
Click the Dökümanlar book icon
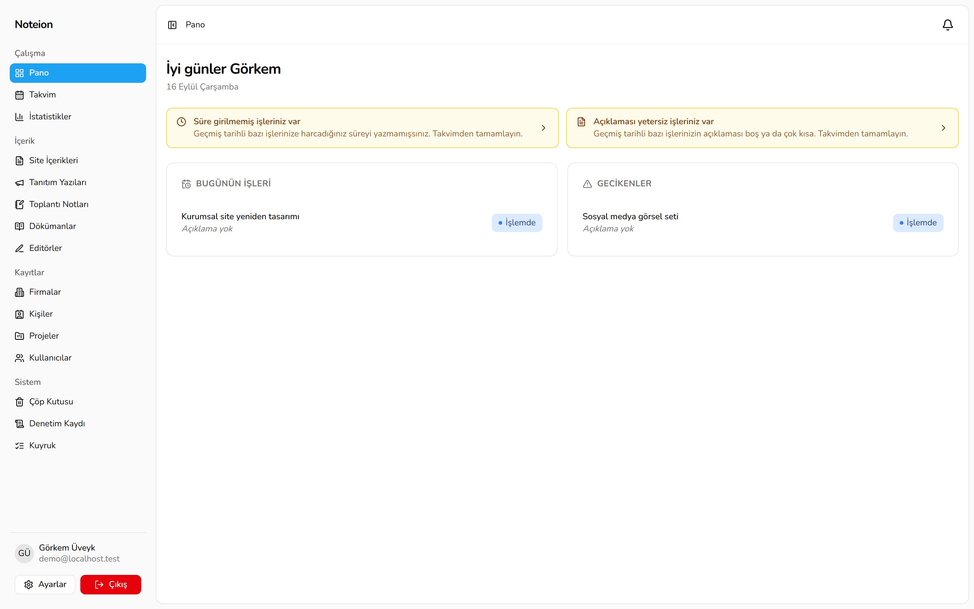(19, 226)
